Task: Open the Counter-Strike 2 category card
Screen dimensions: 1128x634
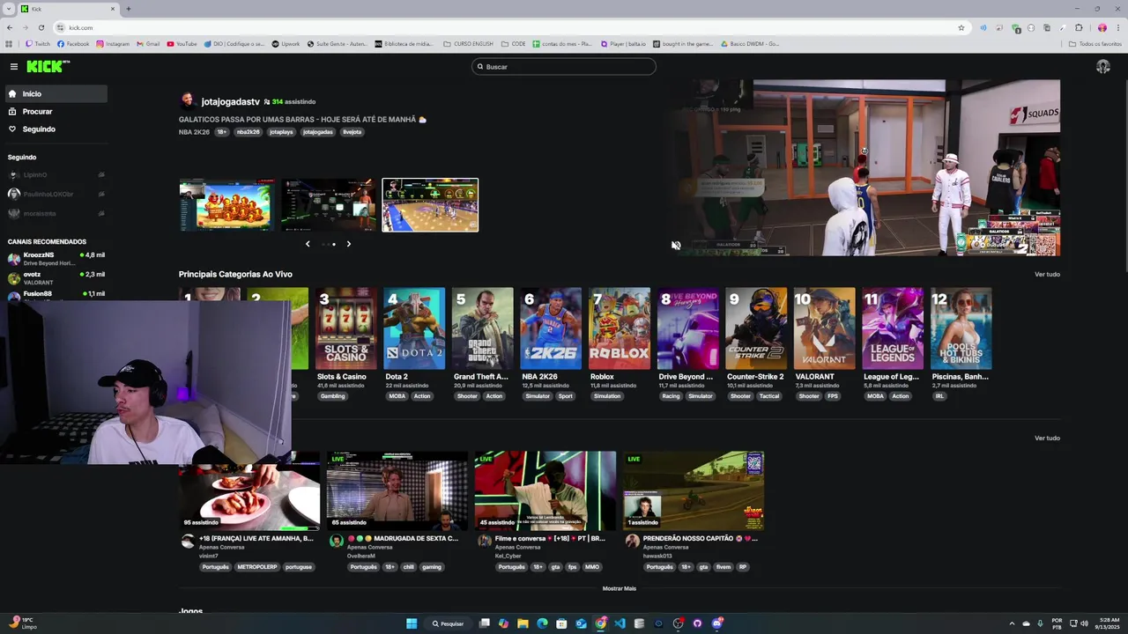Action: 756,328
